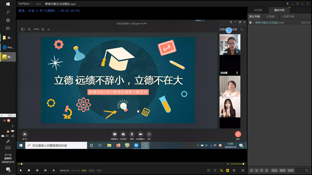Viewport: 312px width, 175px height.
Task: Select the 此电脑 album tab
Action: tap(271, 17)
